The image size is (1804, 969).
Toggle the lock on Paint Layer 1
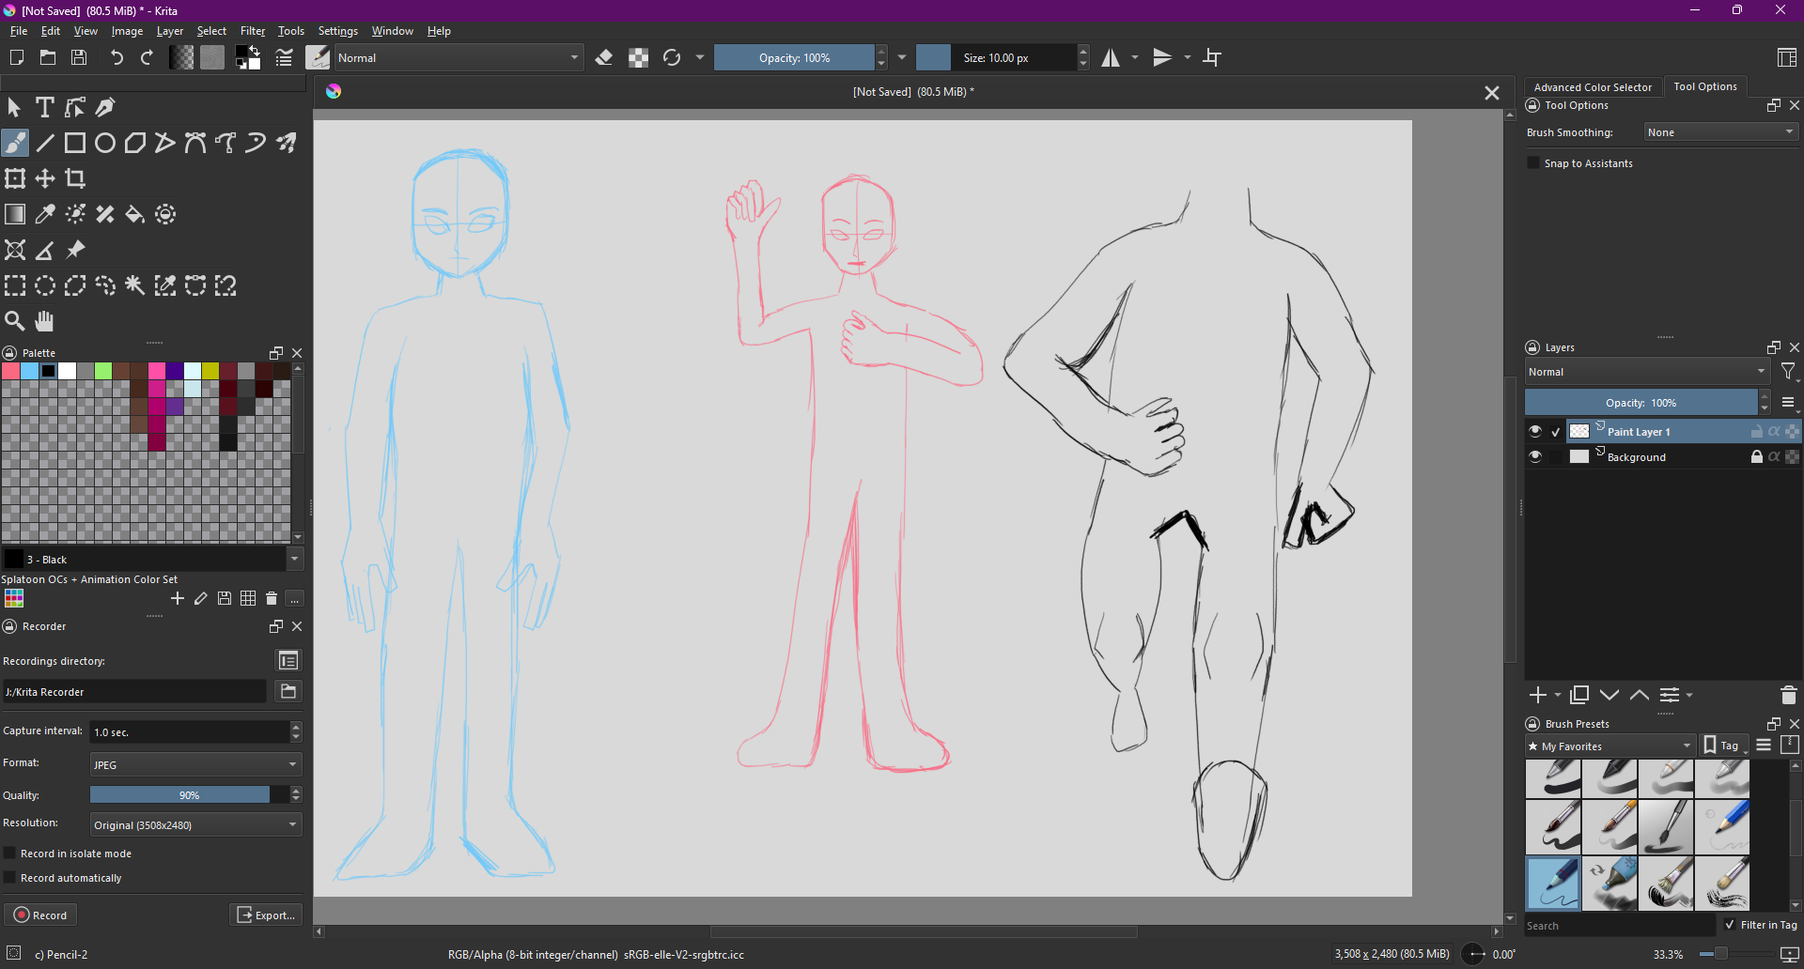(1756, 431)
